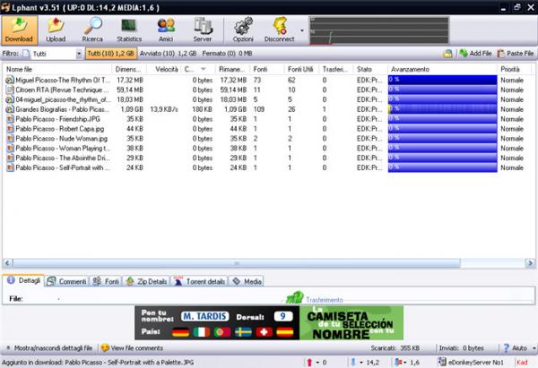Open the Statistics view
538x368 pixels.
(x=129, y=30)
